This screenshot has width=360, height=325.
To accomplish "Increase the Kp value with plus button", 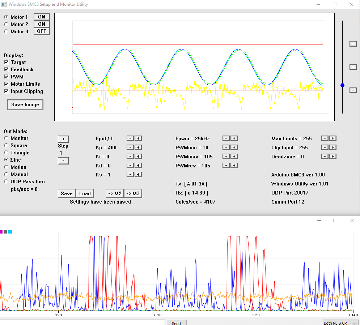I will coord(138,147).
